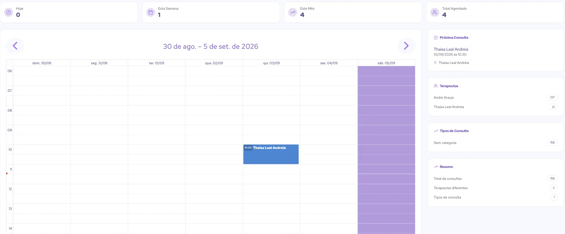Click Tipos de consulta row in Resumo
The height and width of the screenshot is (234, 565).
click(496, 197)
